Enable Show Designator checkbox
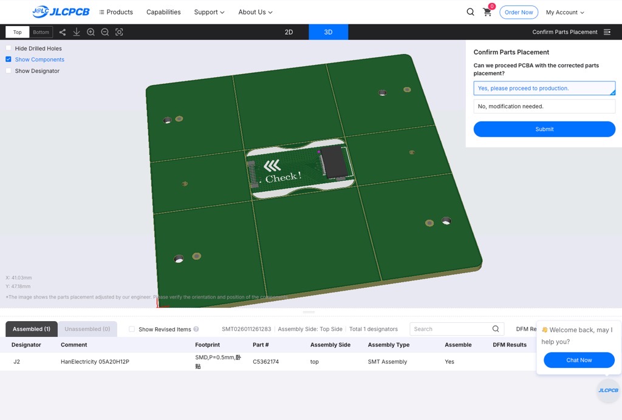The width and height of the screenshot is (622, 420). click(x=9, y=71)
